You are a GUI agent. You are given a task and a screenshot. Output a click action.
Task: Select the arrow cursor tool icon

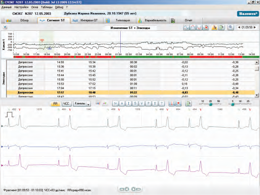click(214, 28)
